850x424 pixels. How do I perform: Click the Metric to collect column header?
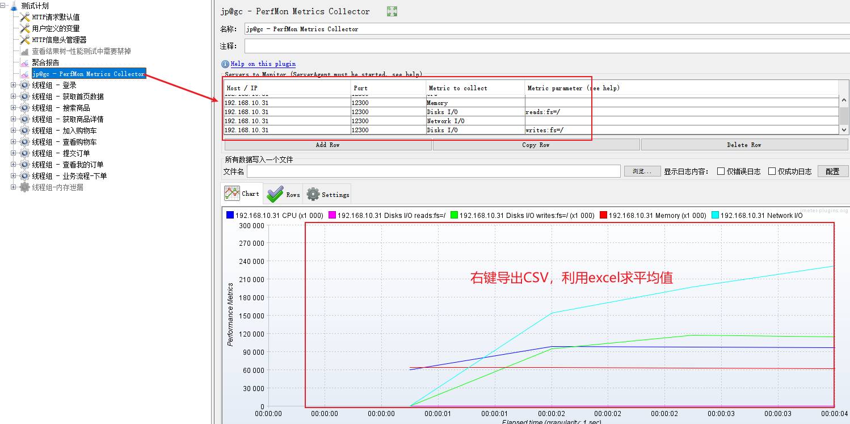pyautogui.click(x=475, y=88)
